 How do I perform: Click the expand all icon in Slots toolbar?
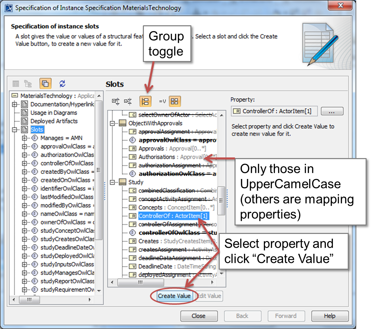point(116,101)
